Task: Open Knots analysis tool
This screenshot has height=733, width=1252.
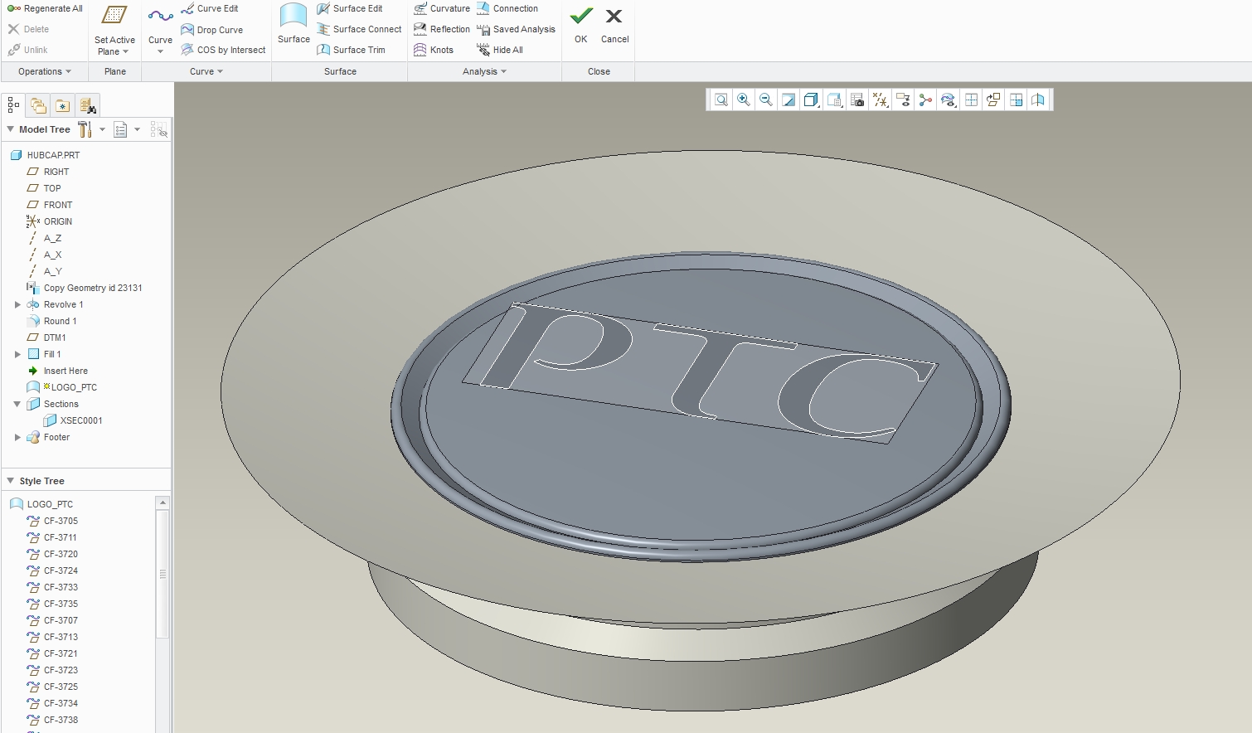Action: pos(434,50)
